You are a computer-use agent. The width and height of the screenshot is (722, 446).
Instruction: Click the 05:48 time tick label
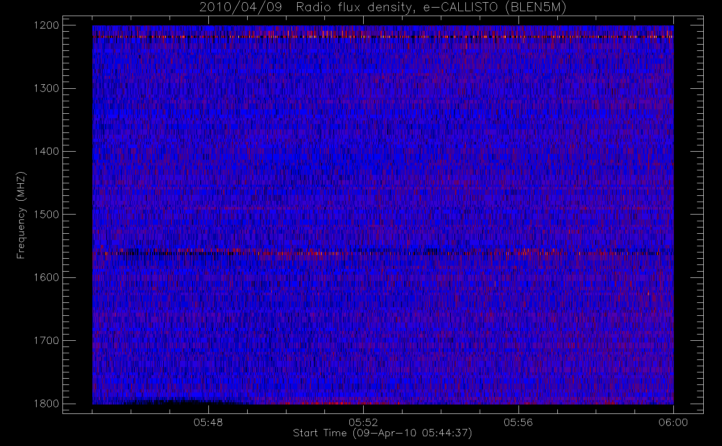(x=208, y=422)
